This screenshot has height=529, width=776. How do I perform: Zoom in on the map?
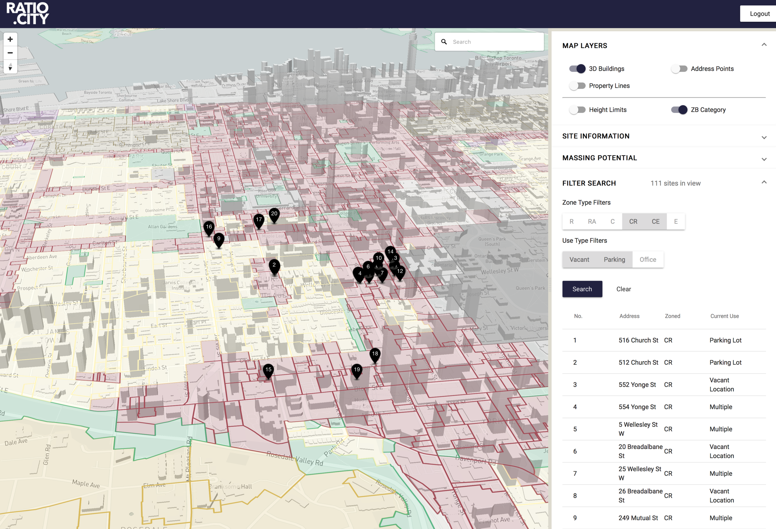click(x=10, y=39)
